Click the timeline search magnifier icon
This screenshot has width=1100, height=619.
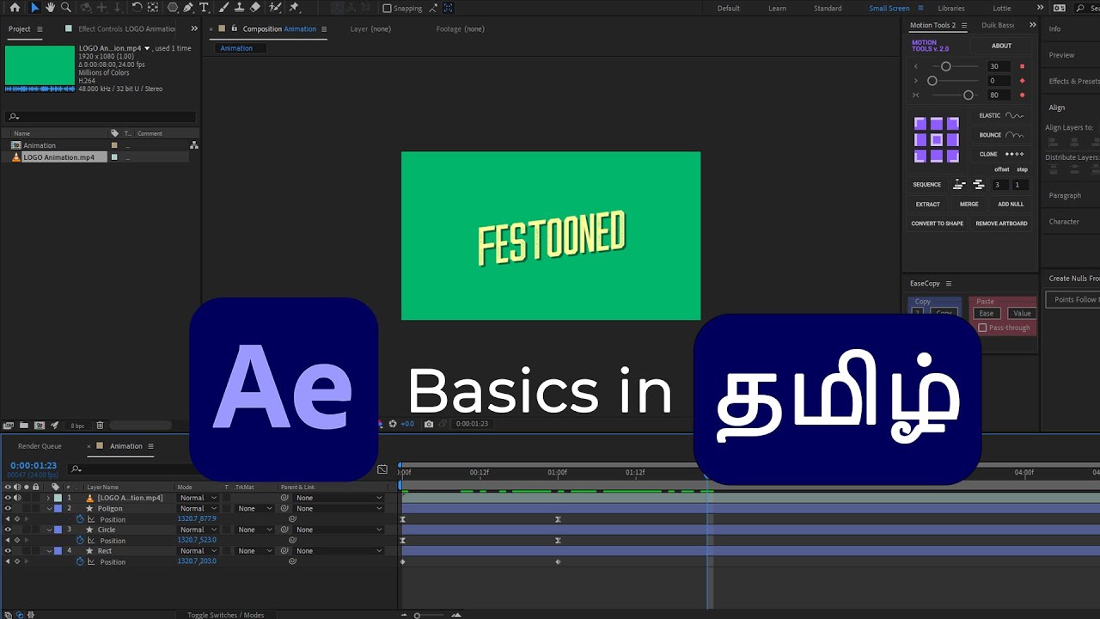click(x=76, y=469)
